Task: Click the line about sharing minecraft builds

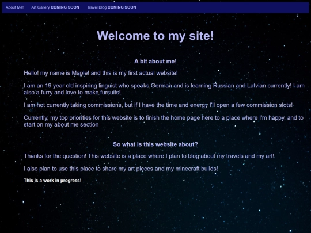Action: coord(121,169)
